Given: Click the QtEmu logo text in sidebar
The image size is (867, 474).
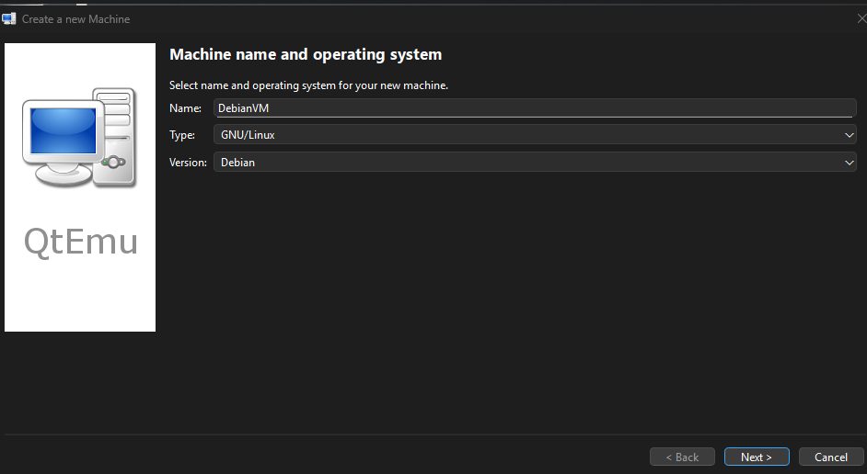Looking at the screenshot, I should click(81, 242).
